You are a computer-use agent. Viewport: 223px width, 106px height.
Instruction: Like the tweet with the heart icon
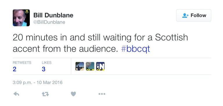point(73,94)
